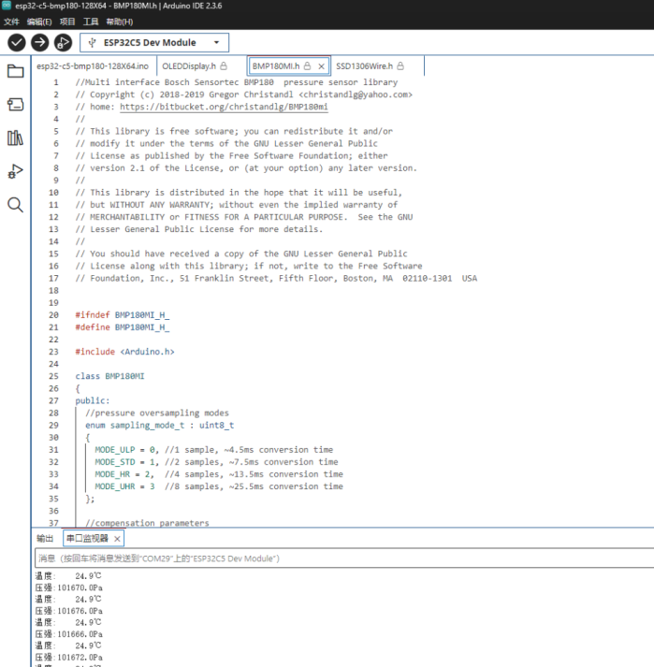The image size is (654, 667).
Task: Click the Upload arrow button
Action: click(39, 42)
